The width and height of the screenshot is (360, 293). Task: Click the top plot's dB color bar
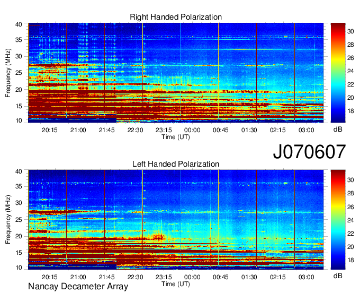[338, 73]
